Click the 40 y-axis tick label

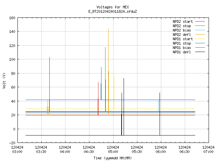(13, 101)
